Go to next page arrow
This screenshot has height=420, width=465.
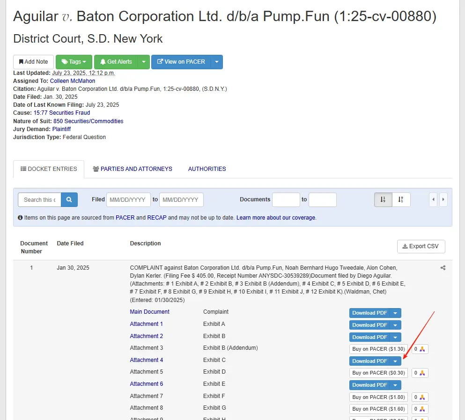coord(443,199)
